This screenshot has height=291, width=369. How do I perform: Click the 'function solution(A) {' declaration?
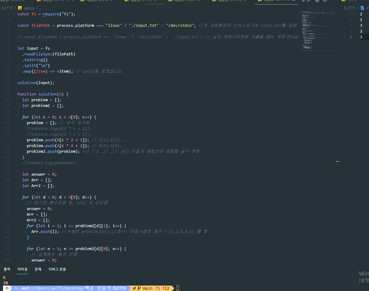(43, 94)
